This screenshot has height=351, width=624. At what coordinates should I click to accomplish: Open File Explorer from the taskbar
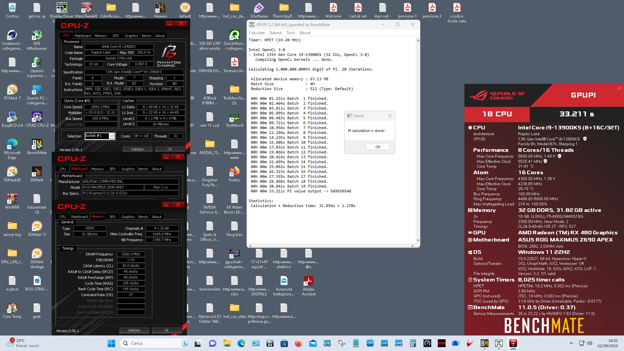tap(227, 343)
